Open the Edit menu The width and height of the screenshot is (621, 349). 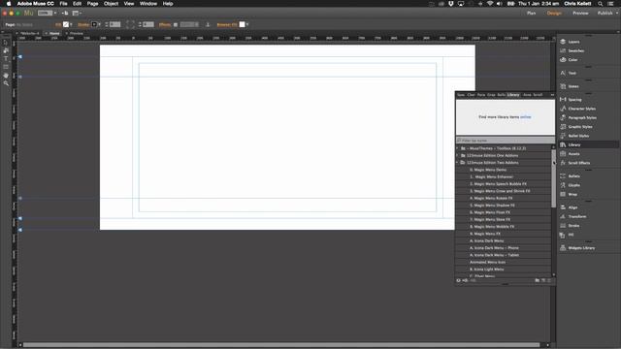[x=77, y=4]
